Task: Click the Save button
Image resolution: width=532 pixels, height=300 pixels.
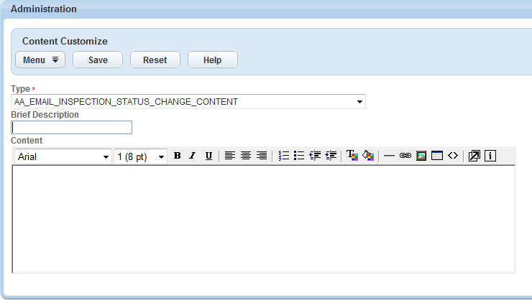Action: (98, 60)
